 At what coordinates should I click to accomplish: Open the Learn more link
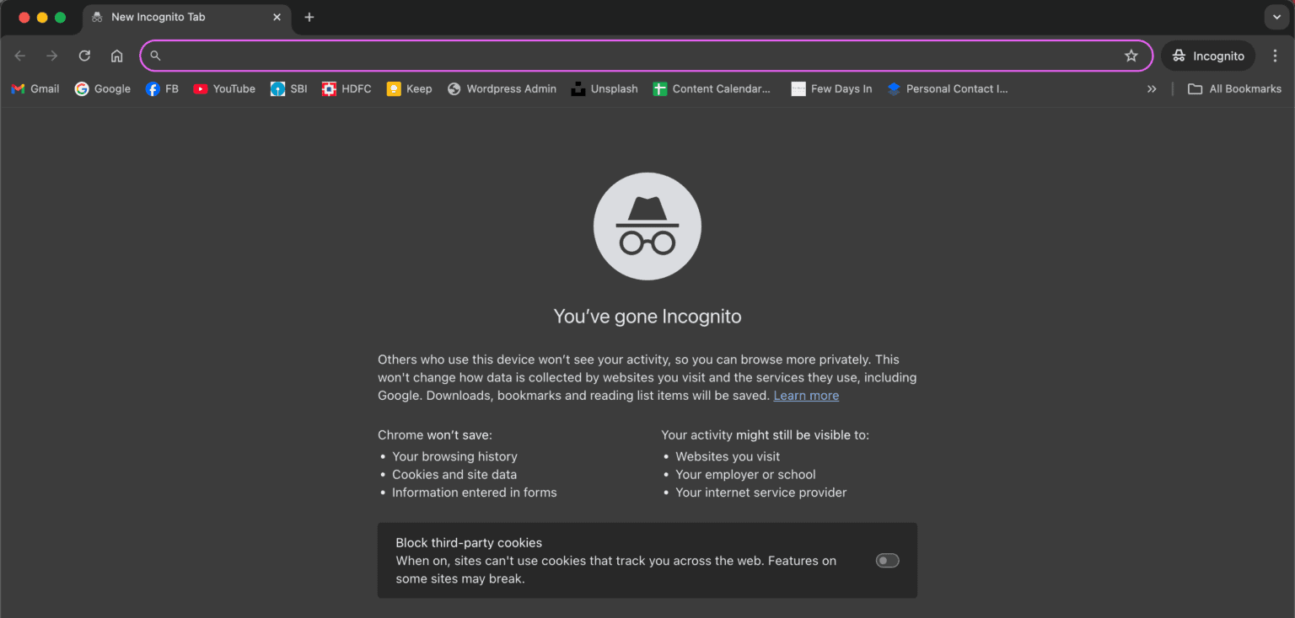pos(805,395)
